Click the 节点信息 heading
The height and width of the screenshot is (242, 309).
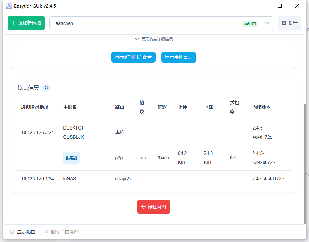click(28, 88)
